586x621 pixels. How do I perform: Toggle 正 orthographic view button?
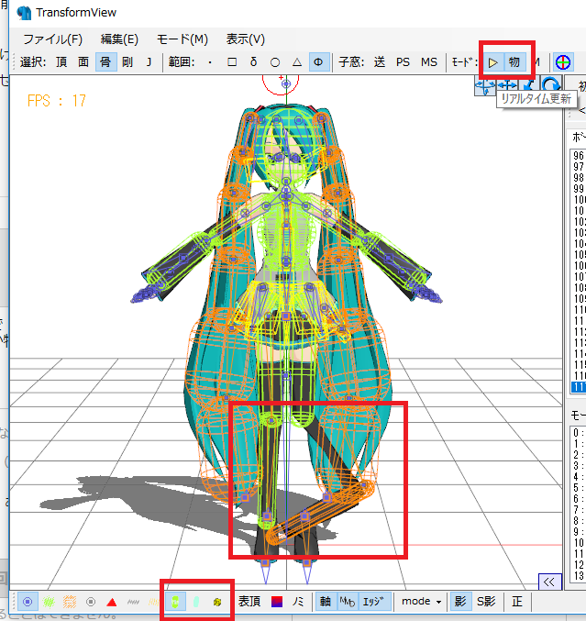(517, 602)
